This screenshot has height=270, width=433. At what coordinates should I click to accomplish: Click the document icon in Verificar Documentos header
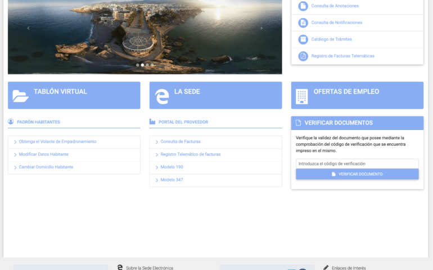[x=298, y=123]
